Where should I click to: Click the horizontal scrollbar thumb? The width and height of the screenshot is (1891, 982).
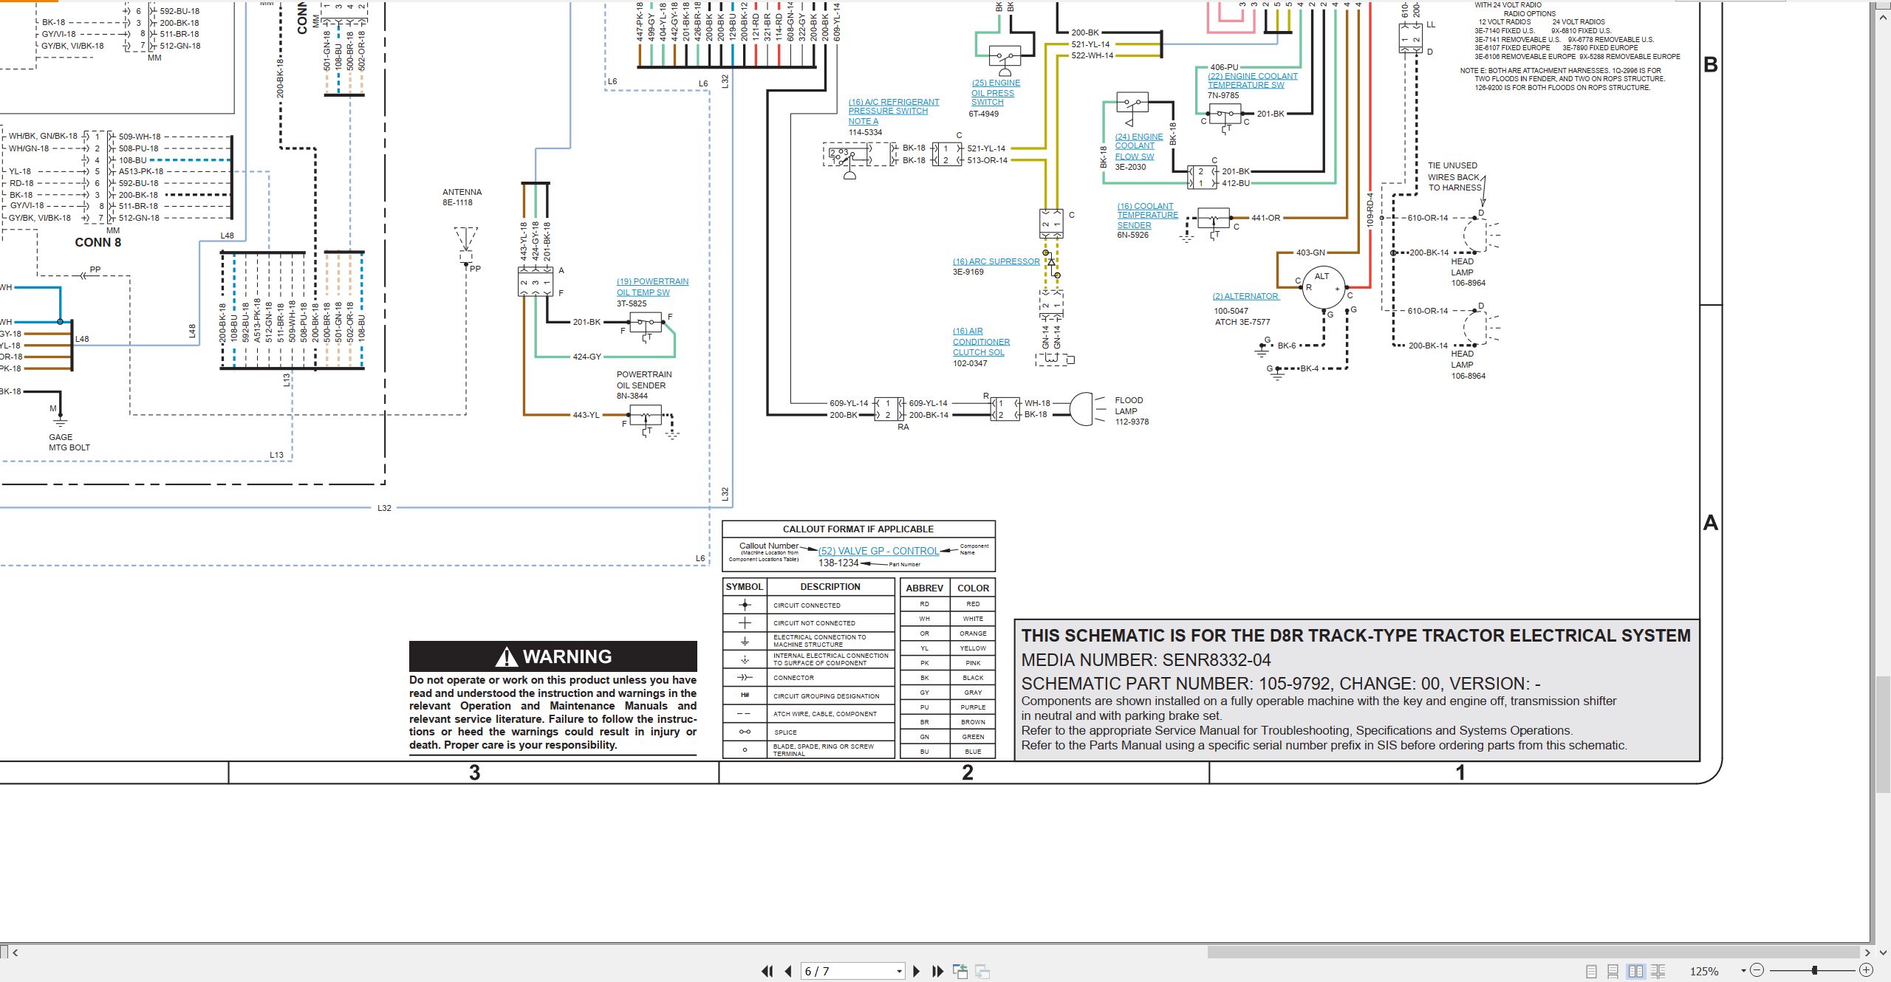point(1533,952)
